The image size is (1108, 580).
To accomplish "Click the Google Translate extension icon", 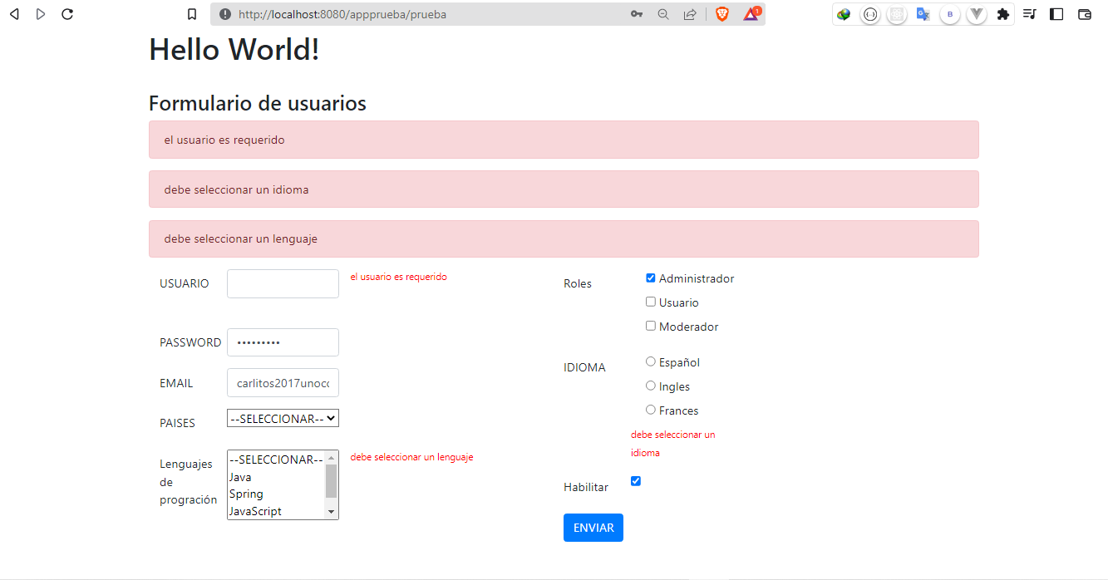I will tap(923, 14).
